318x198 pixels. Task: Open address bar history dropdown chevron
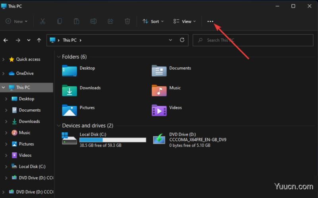pos(171,40)
